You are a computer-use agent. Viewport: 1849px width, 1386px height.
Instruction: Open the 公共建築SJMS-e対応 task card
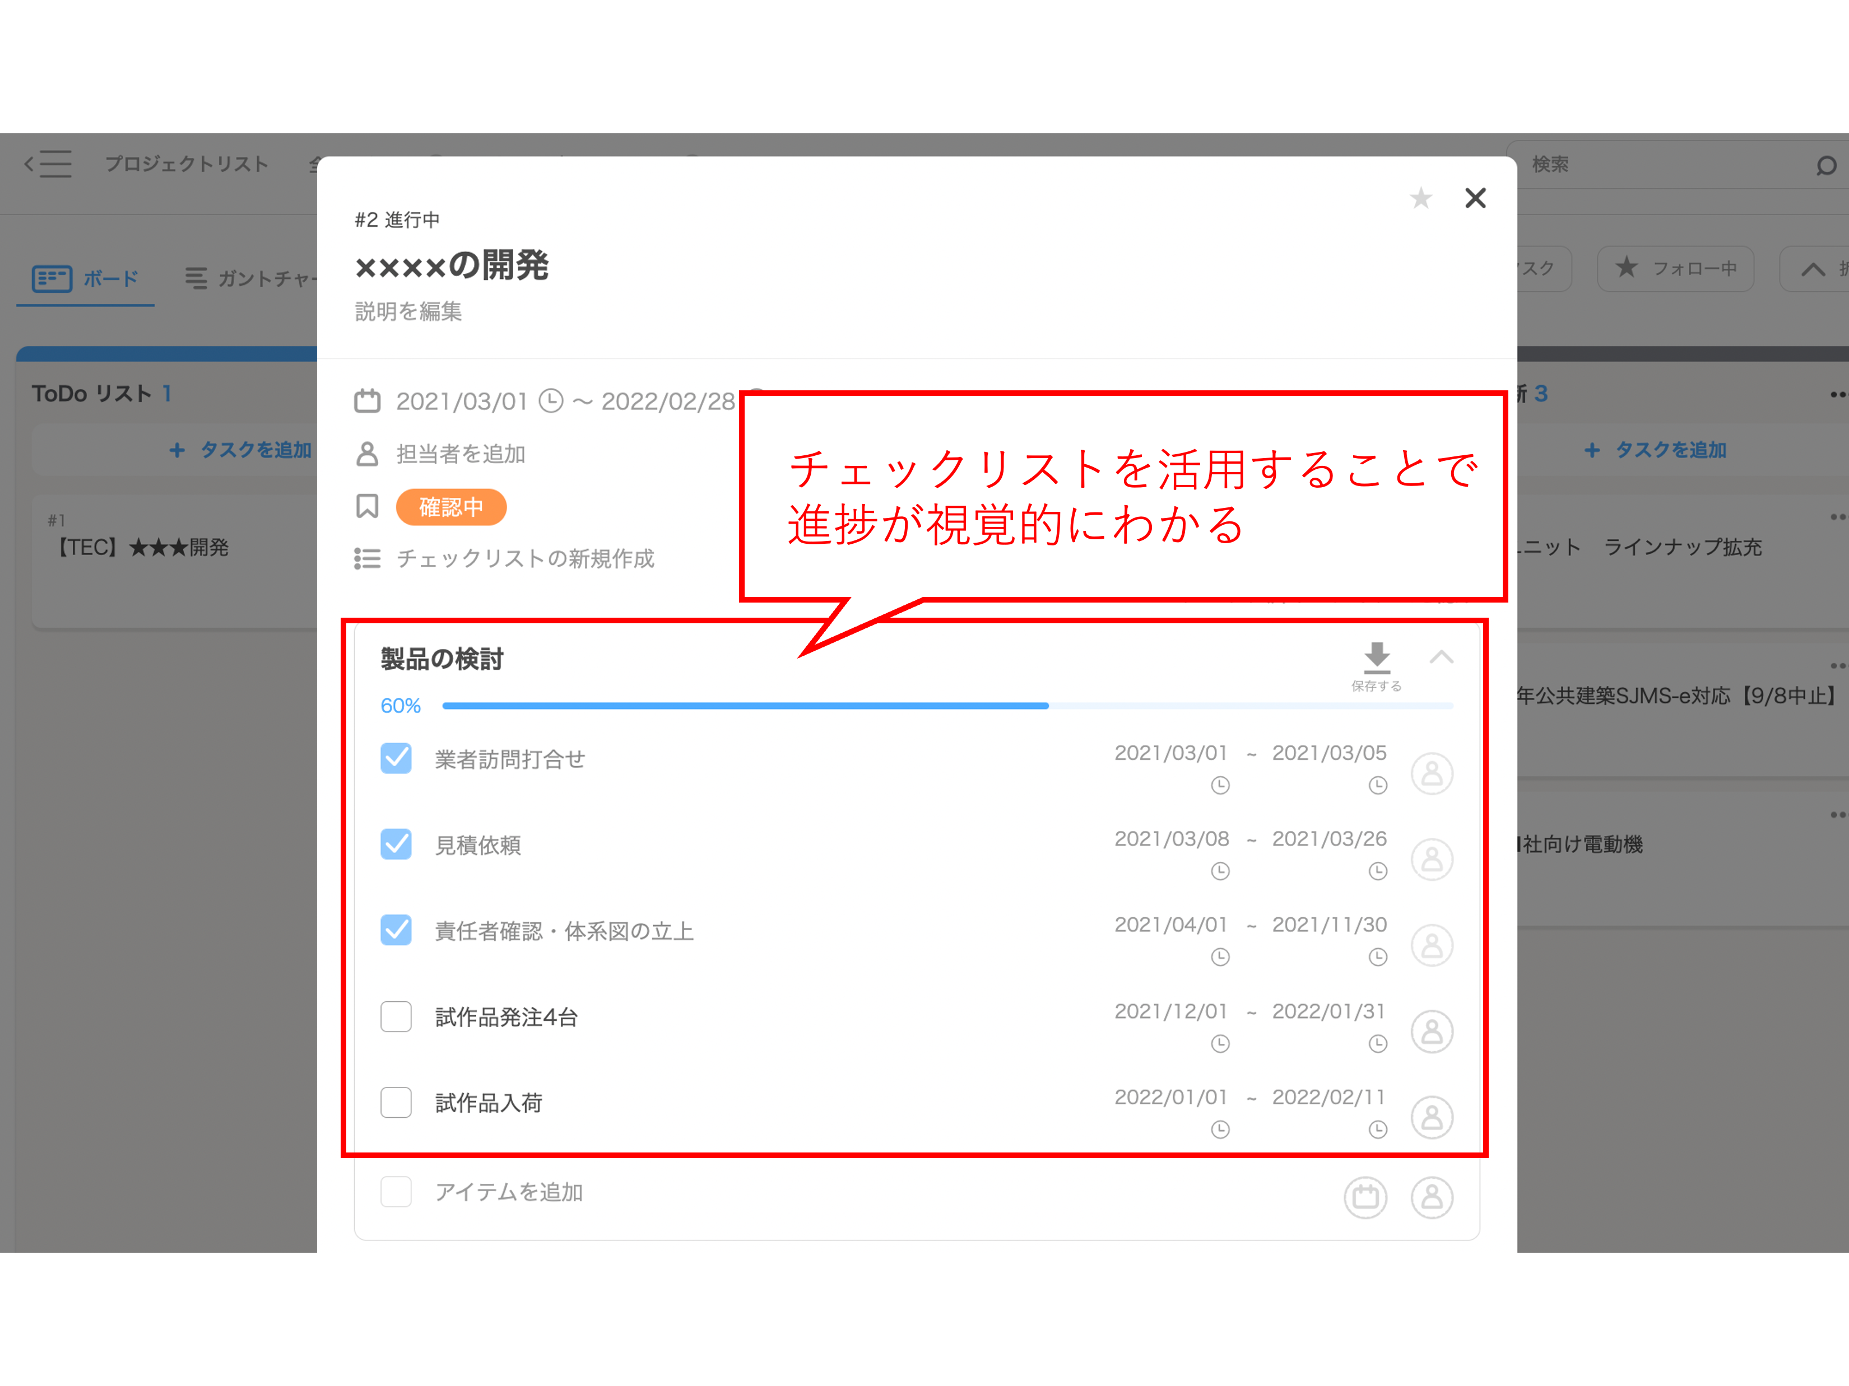pos(1683,710)
